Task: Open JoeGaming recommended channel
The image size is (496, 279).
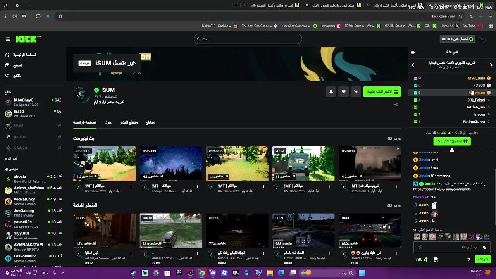Action: tap(33, 213)
